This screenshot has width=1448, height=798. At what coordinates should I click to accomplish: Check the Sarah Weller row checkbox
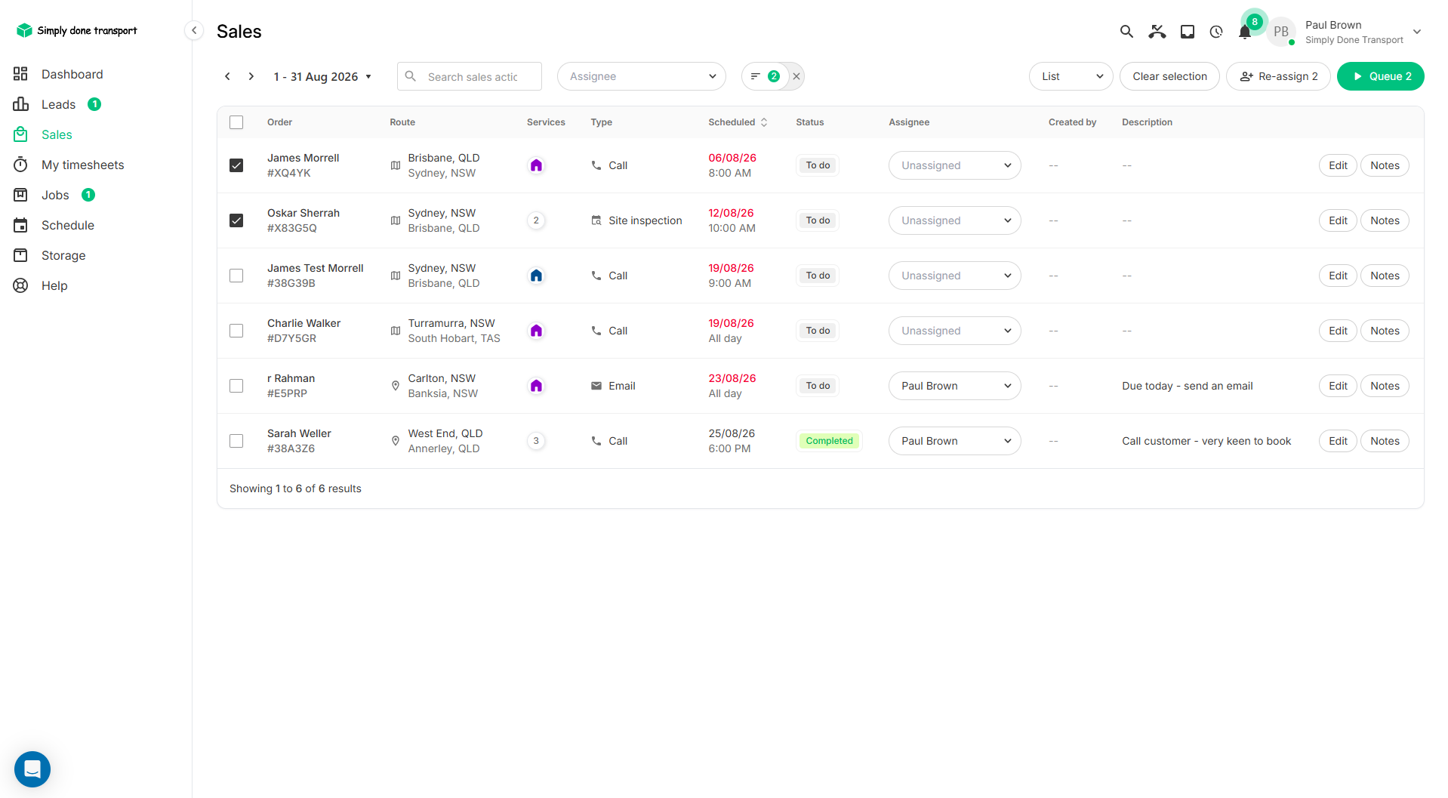coord(236,441)
